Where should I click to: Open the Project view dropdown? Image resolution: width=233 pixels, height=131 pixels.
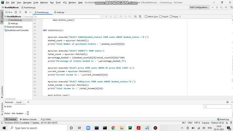pyautogui.click(x=9, y=12)
